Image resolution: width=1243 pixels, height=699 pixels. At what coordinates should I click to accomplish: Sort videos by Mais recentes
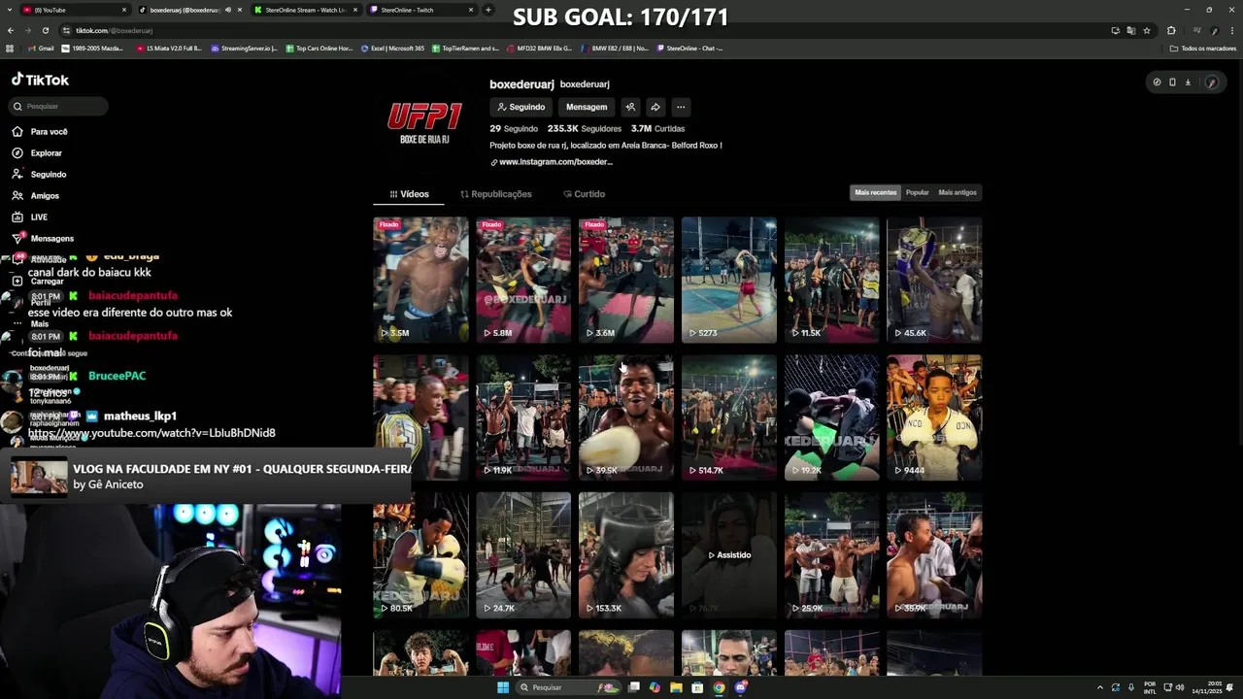[x=876, y=192]
